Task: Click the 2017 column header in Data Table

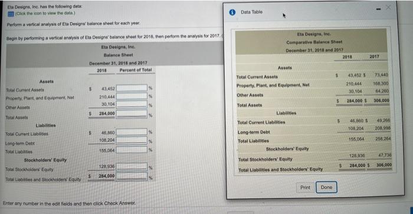Action: pos(374,56)
